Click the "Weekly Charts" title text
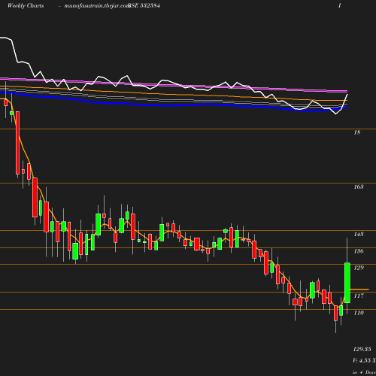This screenshot has width=376, height=376. (x=26, y=5)
